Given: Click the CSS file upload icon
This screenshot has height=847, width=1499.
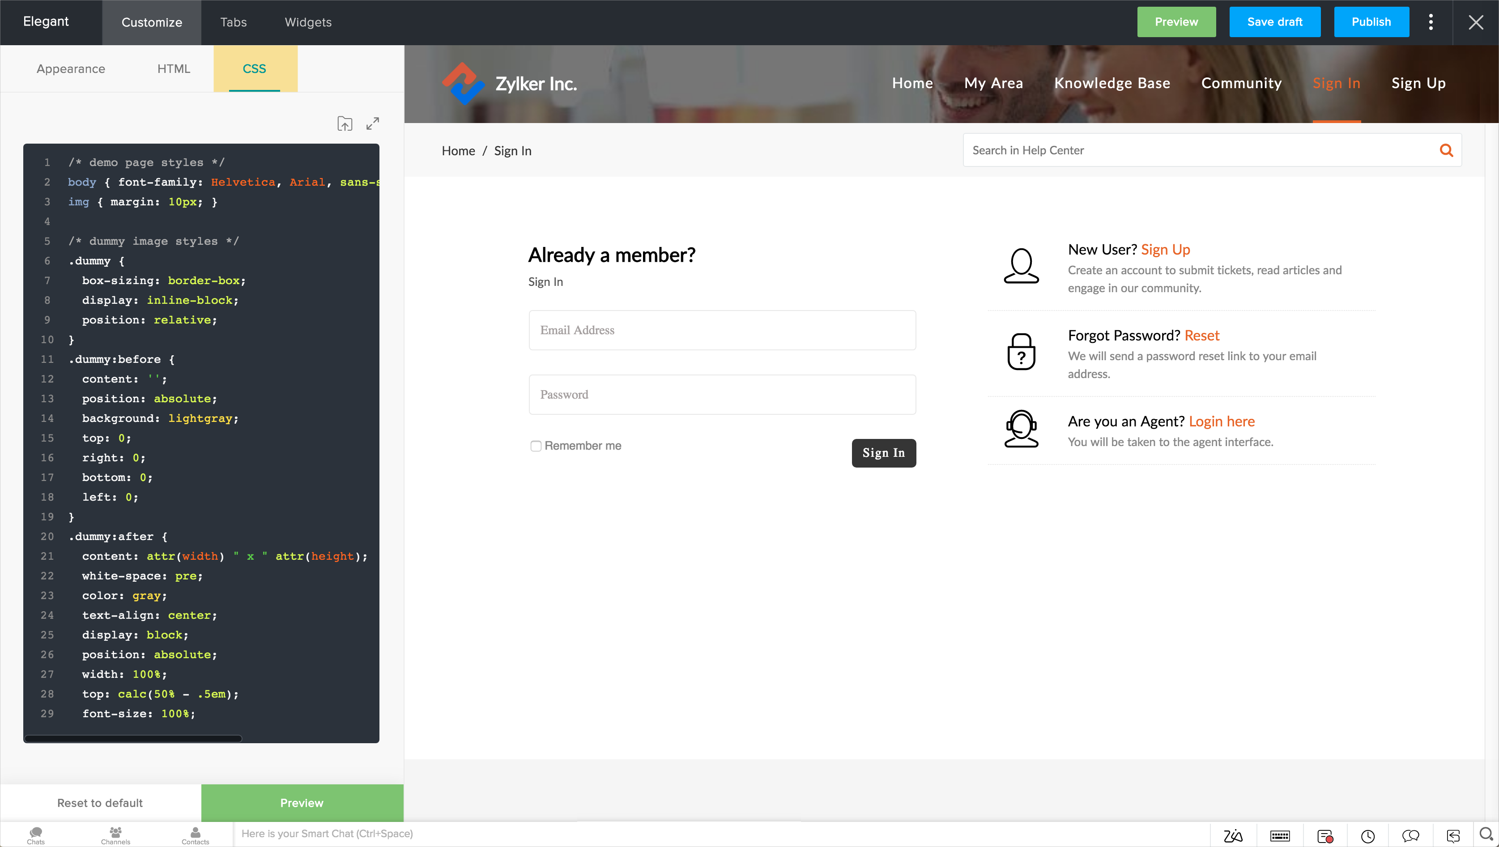Looking at the screenshot, I should 345,123.
